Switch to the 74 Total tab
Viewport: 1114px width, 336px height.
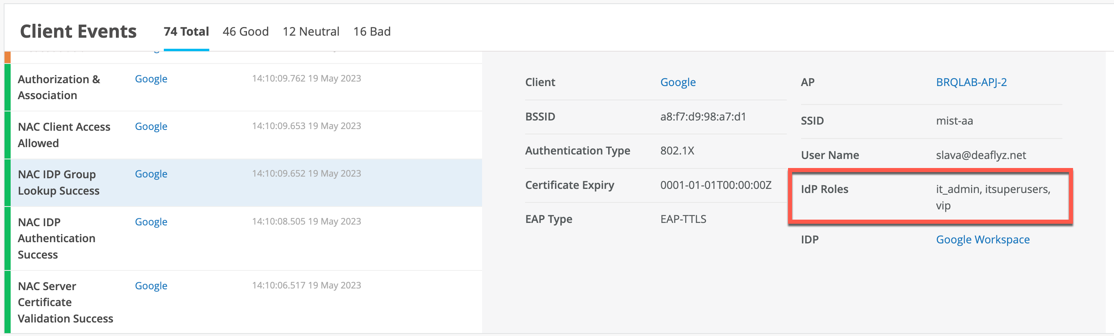[x=186, y=32]
